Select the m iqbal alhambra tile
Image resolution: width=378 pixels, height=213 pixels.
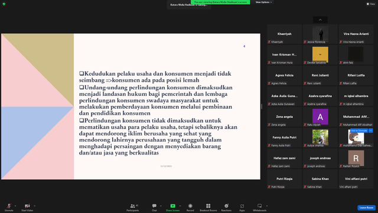356,96
